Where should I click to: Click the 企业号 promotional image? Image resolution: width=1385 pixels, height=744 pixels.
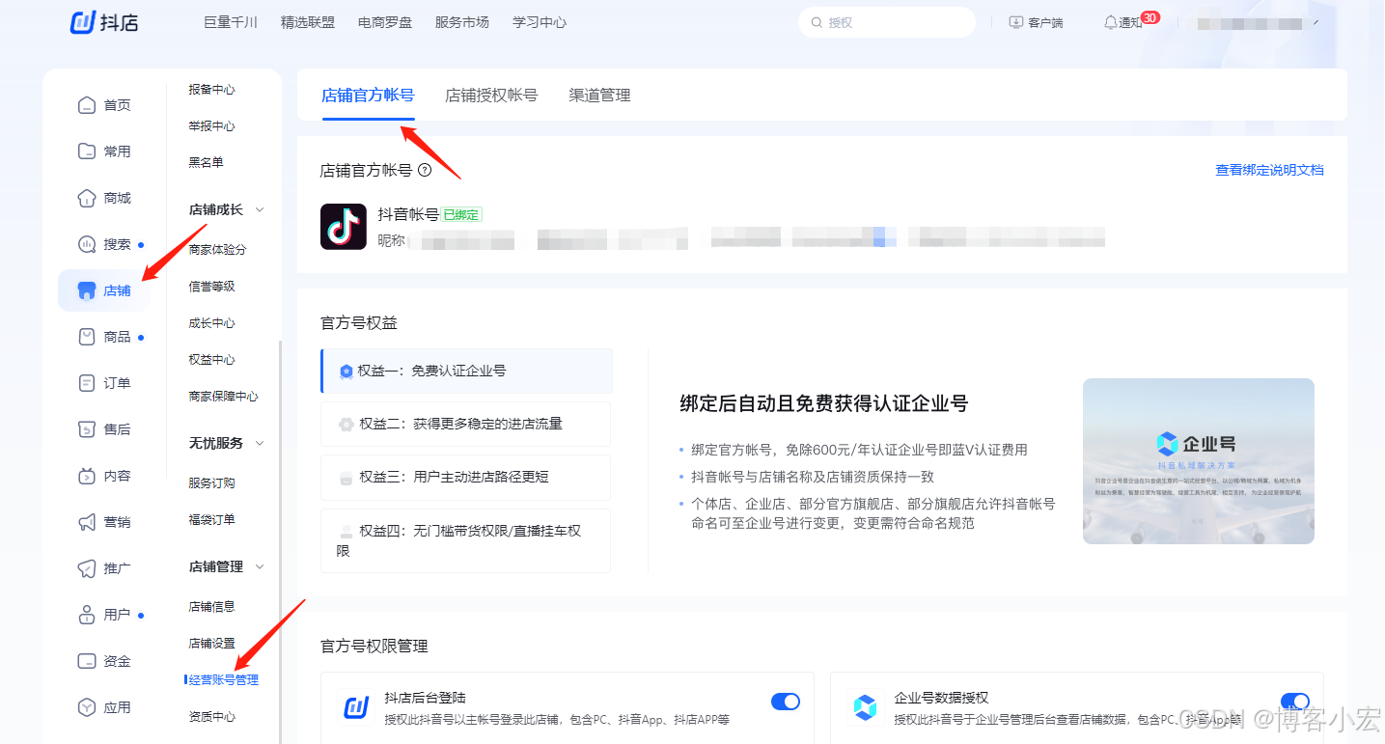1199,461
